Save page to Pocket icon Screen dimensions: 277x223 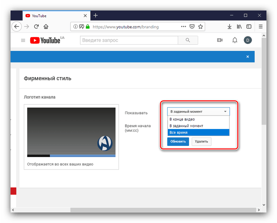(x=192, y=26)
